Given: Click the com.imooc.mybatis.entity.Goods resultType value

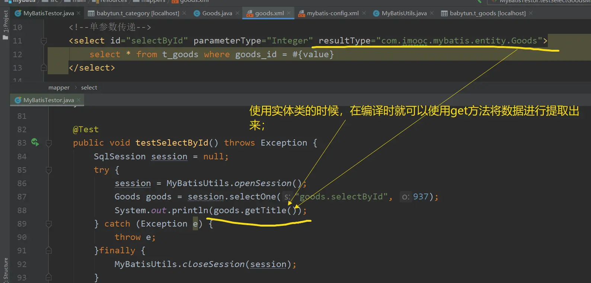Looking at the screenshot, I should click(459, 41).
